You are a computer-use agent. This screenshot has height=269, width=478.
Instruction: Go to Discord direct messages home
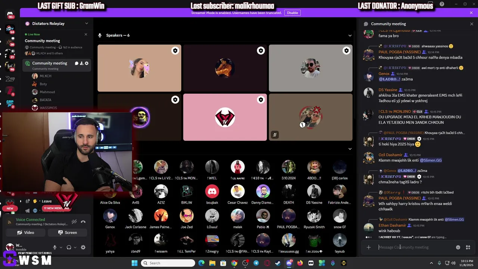[x=10, y=15]
